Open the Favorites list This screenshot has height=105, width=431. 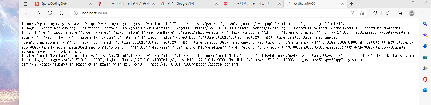pos(388,13)
